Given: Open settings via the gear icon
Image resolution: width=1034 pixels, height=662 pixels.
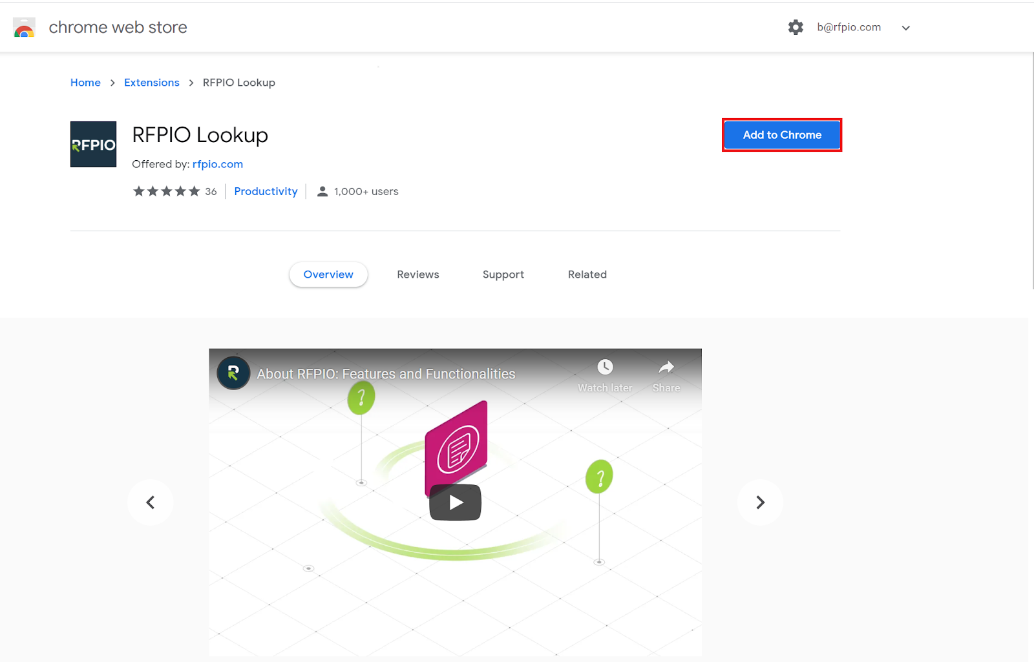Looking at the screenshot, I should pyautogui.click(x=796, y=27).
